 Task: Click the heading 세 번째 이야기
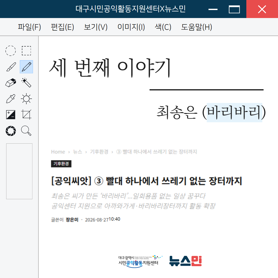(x=110, y=68)
